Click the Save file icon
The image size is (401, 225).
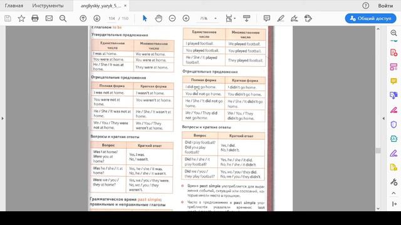pos(8,18)
